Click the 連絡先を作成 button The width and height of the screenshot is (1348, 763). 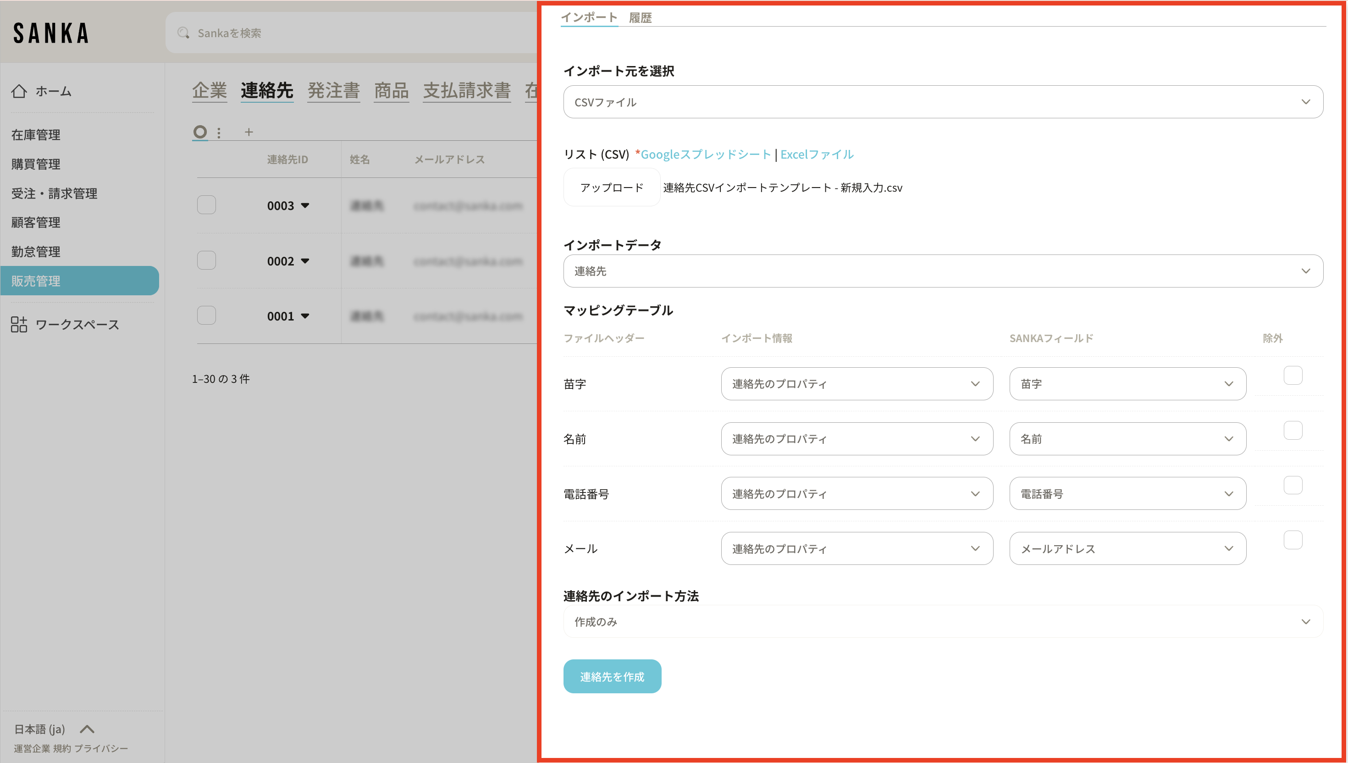pyautogui.click(x=612, y=676)
